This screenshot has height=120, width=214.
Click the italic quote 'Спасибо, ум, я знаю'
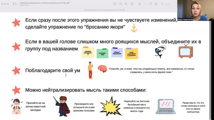pos(151,70)
